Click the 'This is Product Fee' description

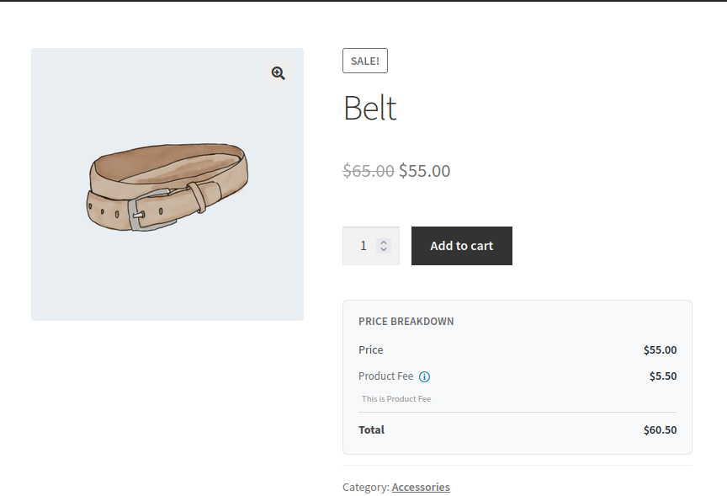[396, 399]
